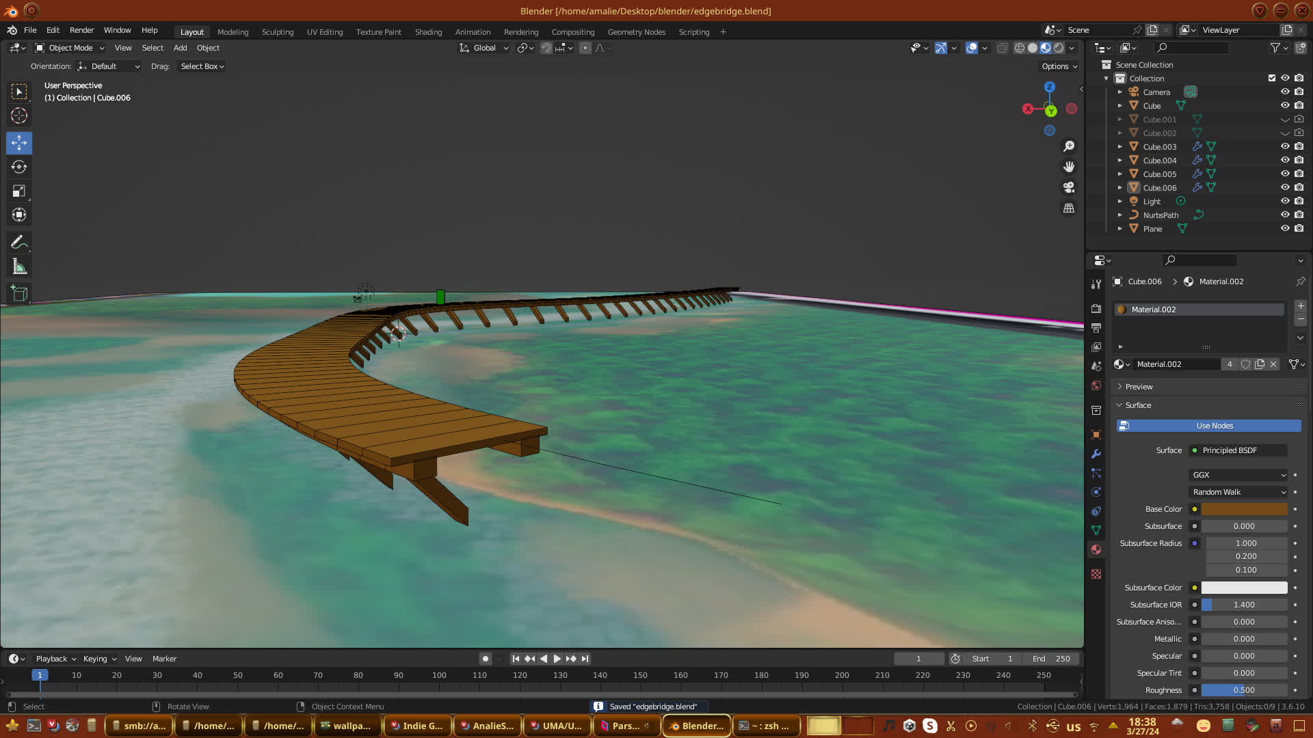The image size is (1313, 738).
Task: Open the Modifiers properties tab (wrench)
Action: click(1096, 454)
